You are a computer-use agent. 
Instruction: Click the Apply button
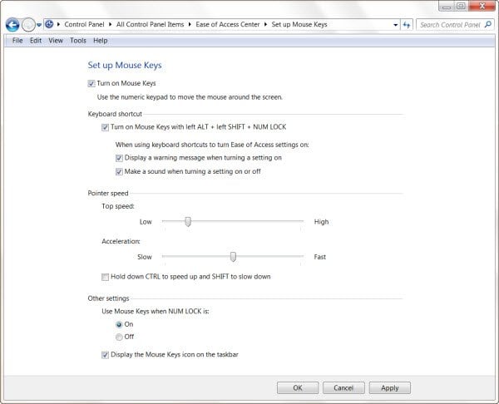389,387
